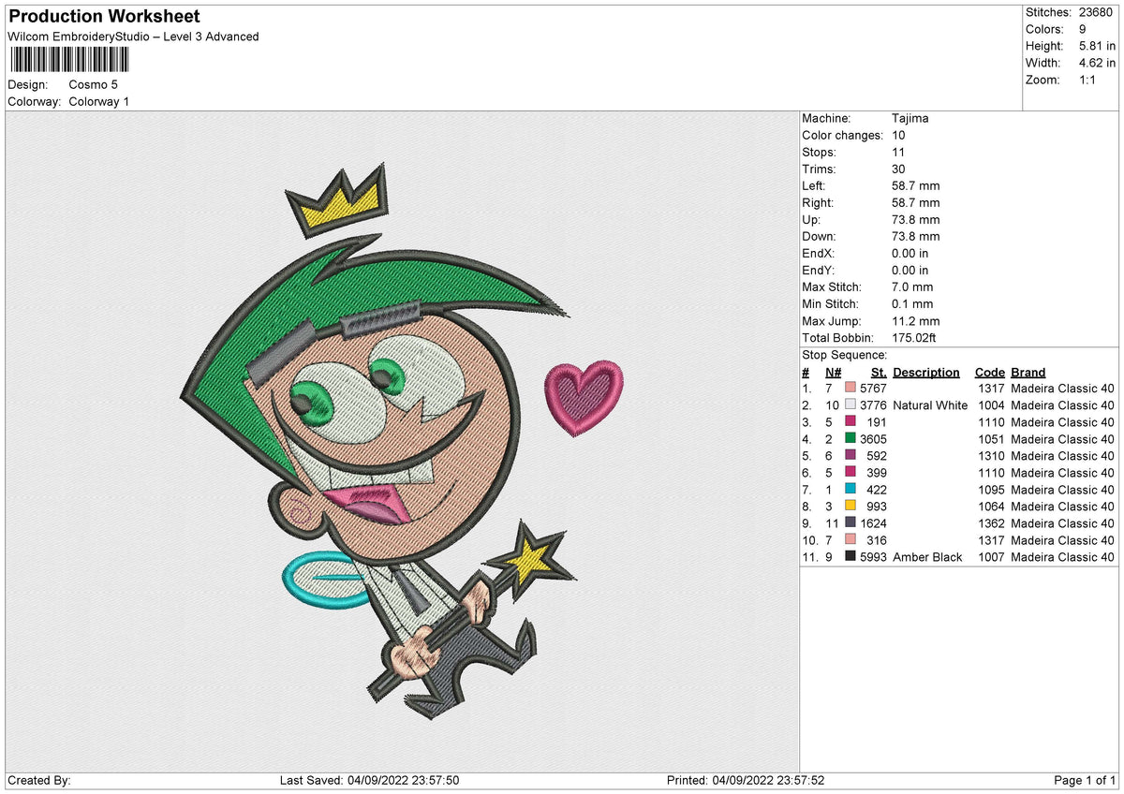Screen dimensions: 1124x794
Task: Click the Code column header
Action: pos(989,372)
